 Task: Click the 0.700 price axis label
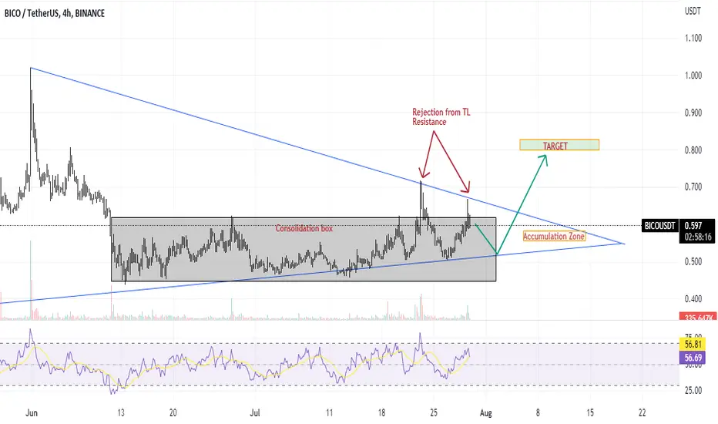(693, 187)
